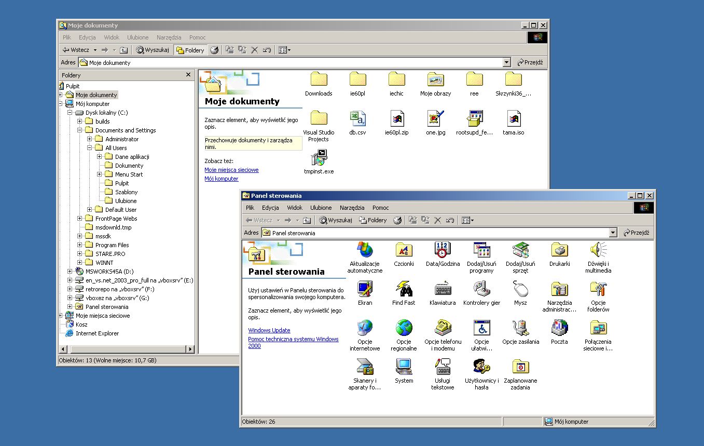Expand the Program Files tree node

click(80, 245)
